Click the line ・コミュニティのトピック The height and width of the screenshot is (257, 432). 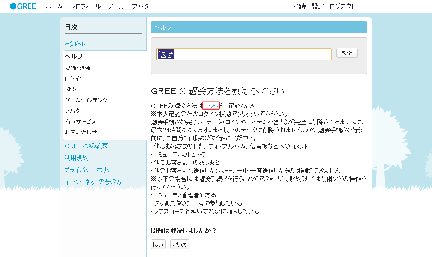(x=178, y=154)
